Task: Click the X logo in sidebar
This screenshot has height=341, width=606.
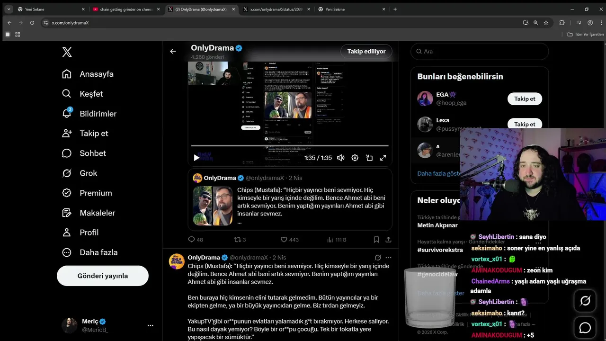Action: 67,52
